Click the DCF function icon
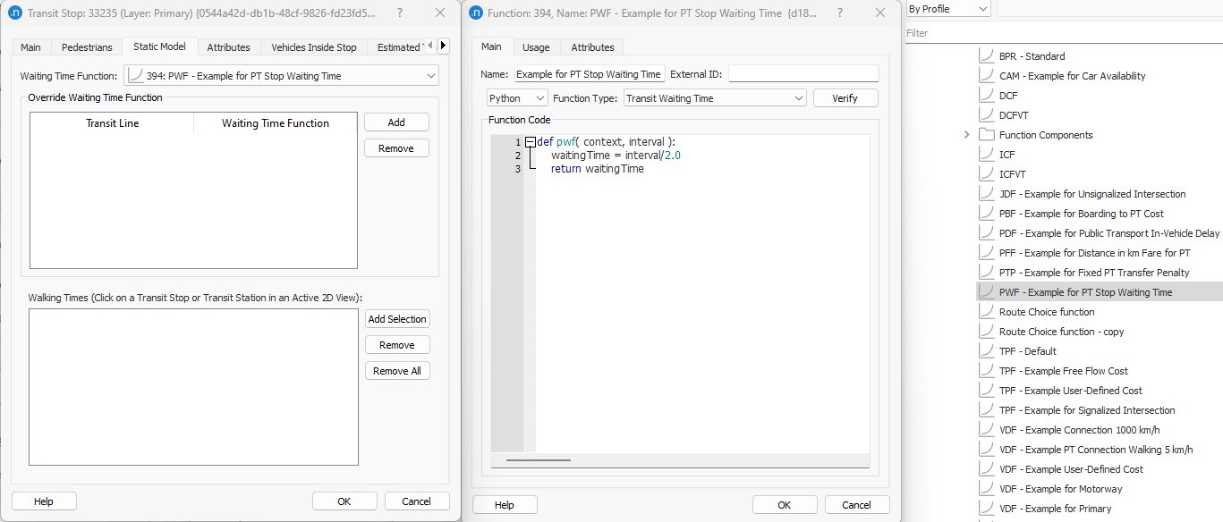Image resolution: width=1223 pixels, height=522 pixels. click(986, 96)
